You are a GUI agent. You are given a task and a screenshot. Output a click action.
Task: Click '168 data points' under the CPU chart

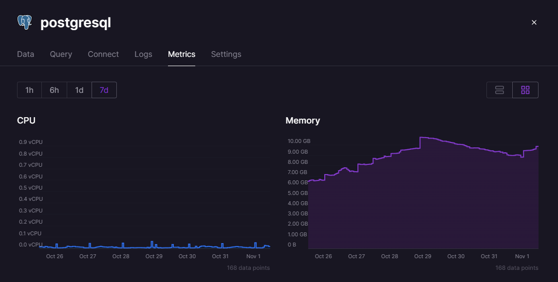click(x=248, y=267)
